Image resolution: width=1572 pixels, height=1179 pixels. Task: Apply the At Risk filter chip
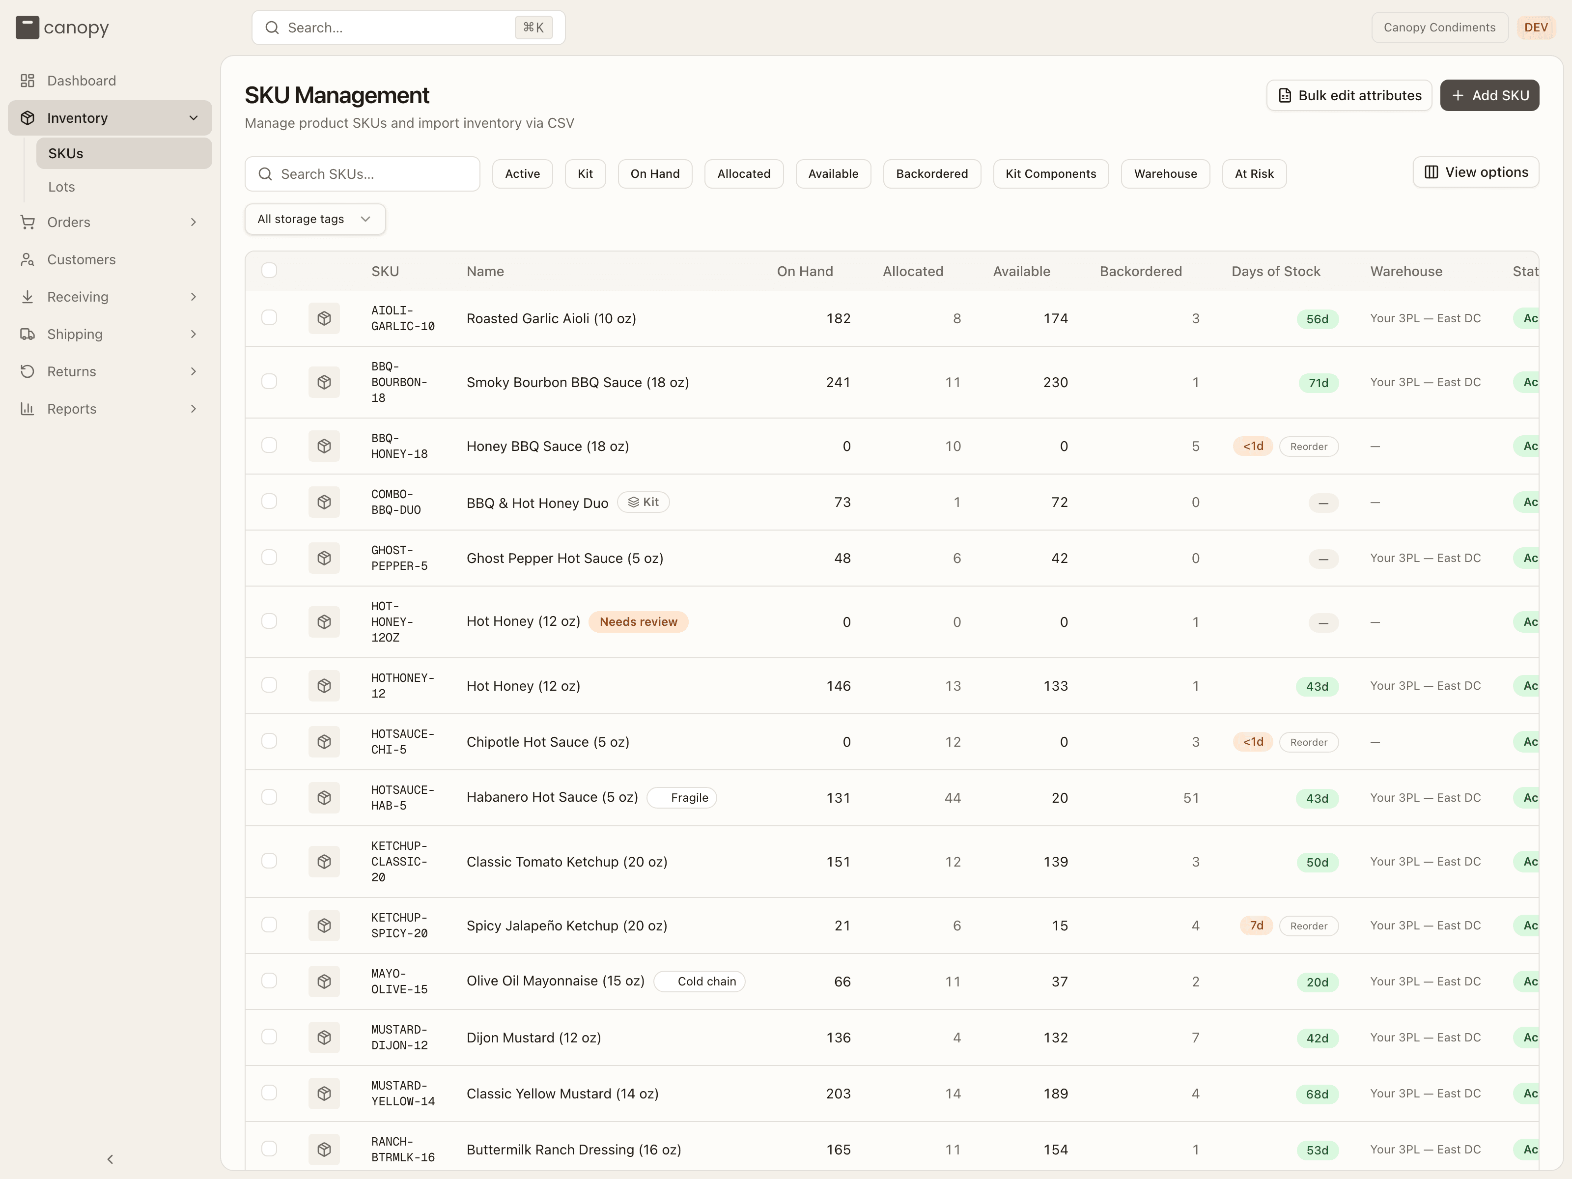click(x=1254, y=173)
